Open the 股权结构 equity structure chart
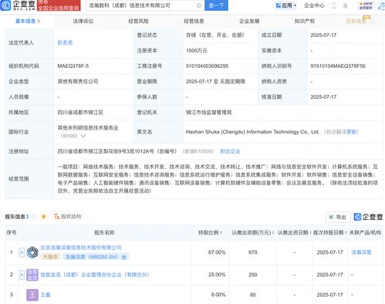 (x=68, y=217)
